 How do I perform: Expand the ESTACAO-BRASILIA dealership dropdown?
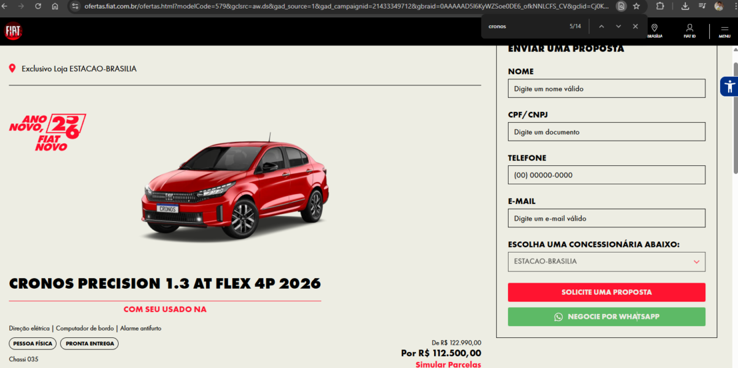pos(606,262)
